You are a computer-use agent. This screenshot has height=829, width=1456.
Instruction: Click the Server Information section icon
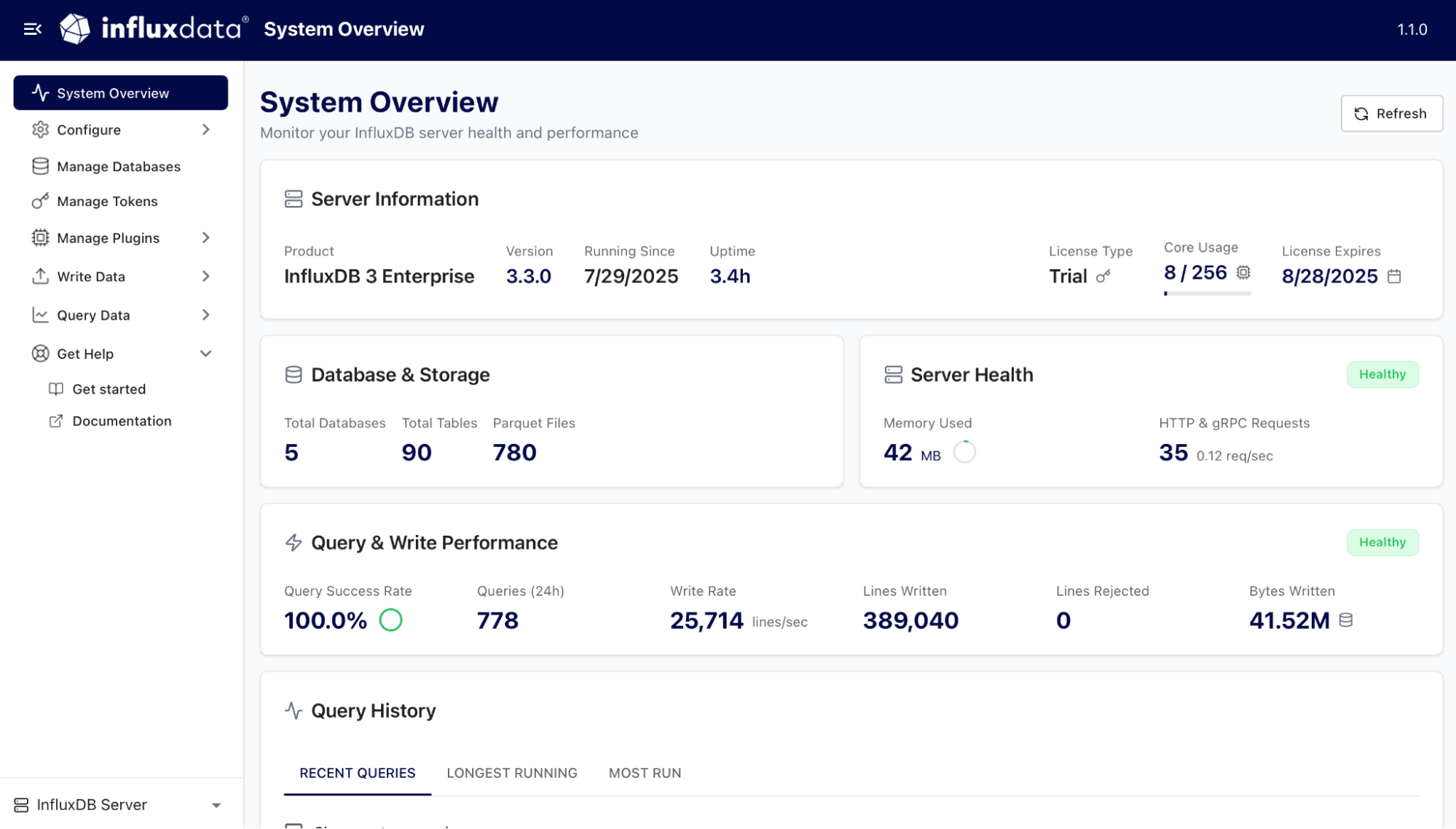[294, 199]
